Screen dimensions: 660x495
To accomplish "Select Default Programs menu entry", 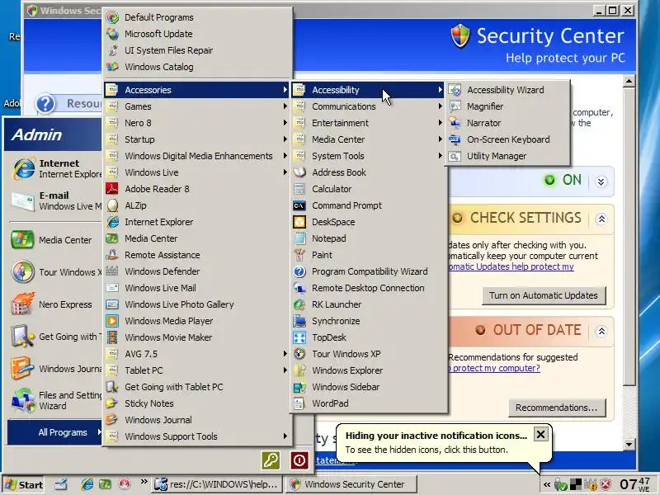I will pos(197,17).
